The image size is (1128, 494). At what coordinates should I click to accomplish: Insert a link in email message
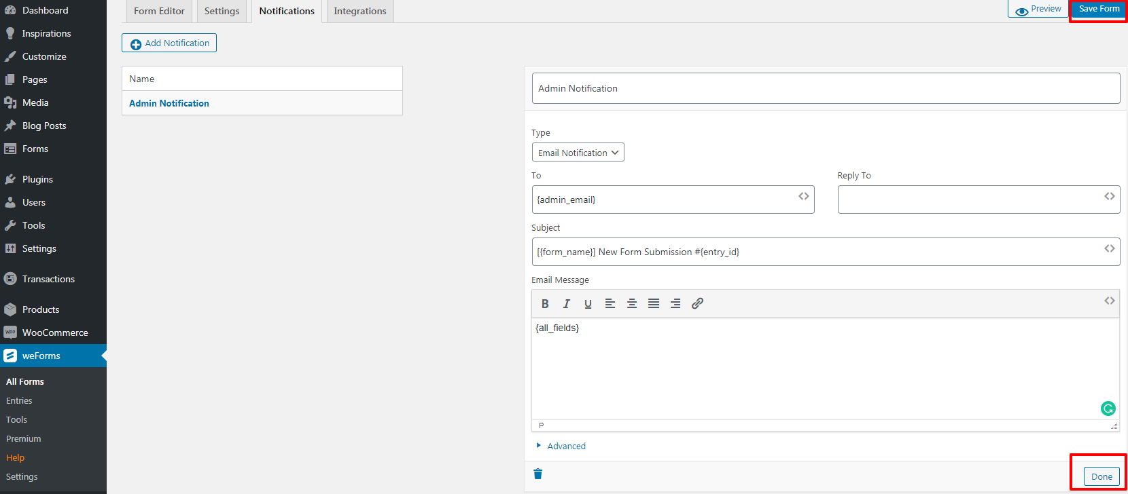[x=697, y=304]
